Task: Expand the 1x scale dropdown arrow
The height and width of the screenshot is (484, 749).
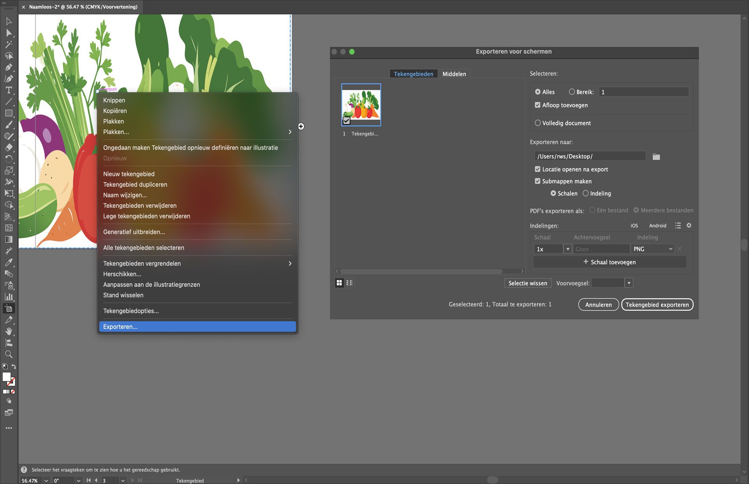Action: [x=568, y=249]
